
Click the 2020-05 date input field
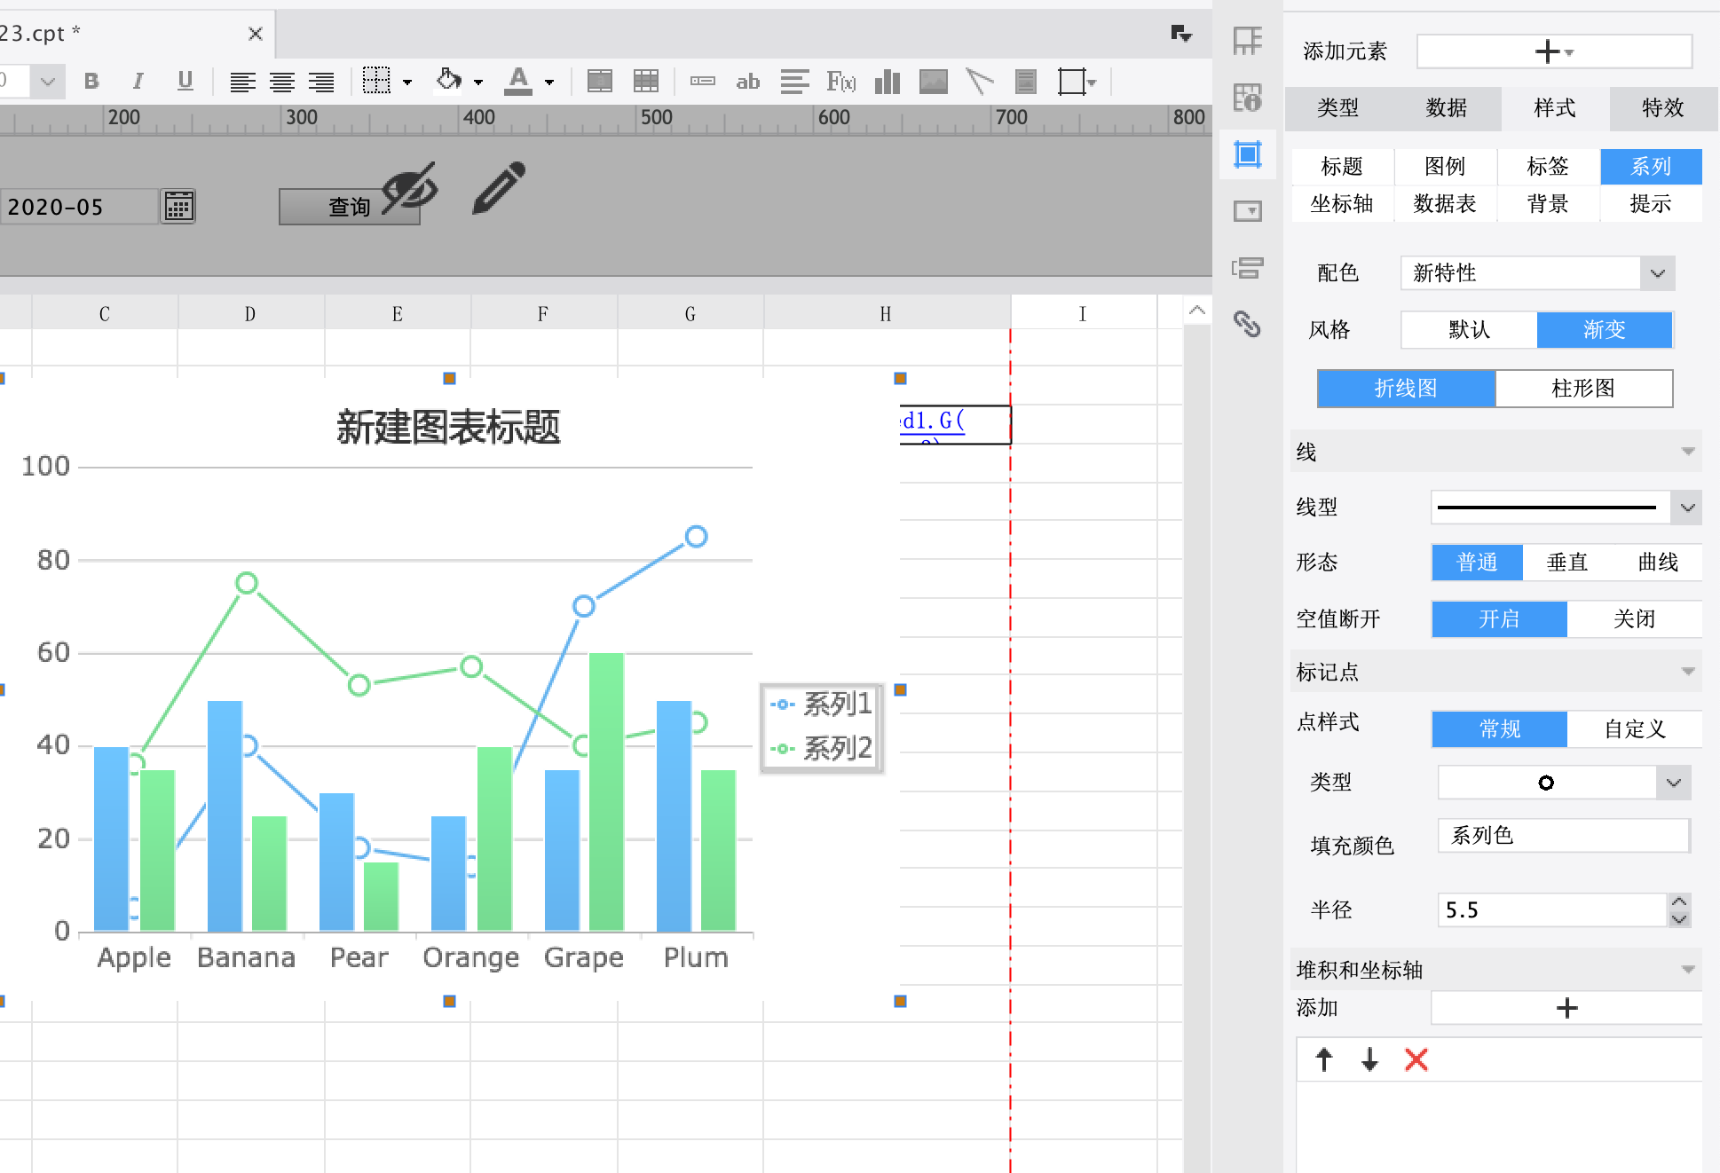pos(78,207)
